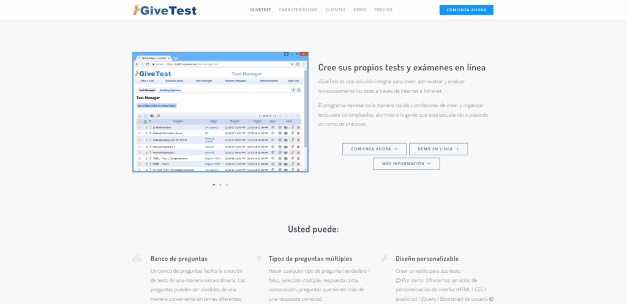Open DEMO EN LÍNEA button
This screenshot has height=304, width=627.
[438, 149]
